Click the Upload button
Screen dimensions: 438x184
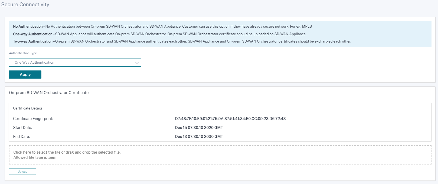click(x=22, y=172)
